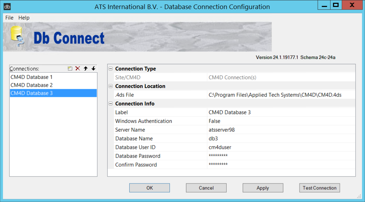The height and width of the screenshot is (202, 365).
Task: Open the File menu
Action: 9,17
